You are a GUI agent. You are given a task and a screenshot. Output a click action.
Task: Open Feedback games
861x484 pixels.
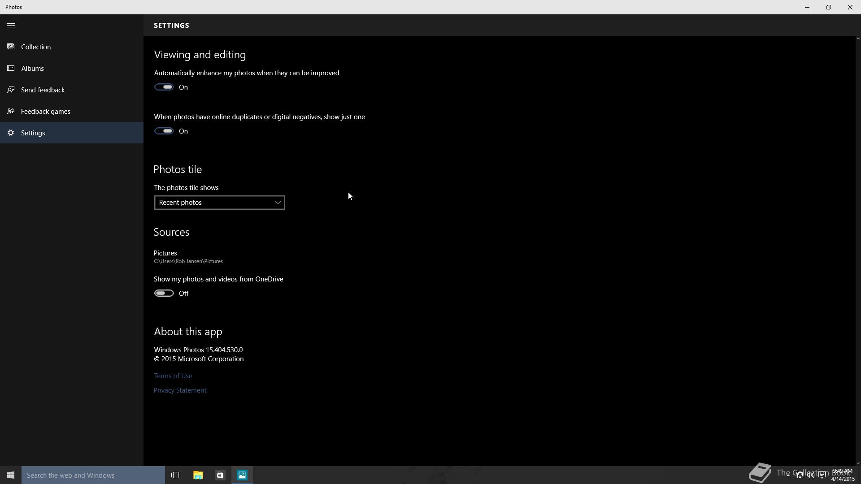pyautogui.click(x=72, y=111)
